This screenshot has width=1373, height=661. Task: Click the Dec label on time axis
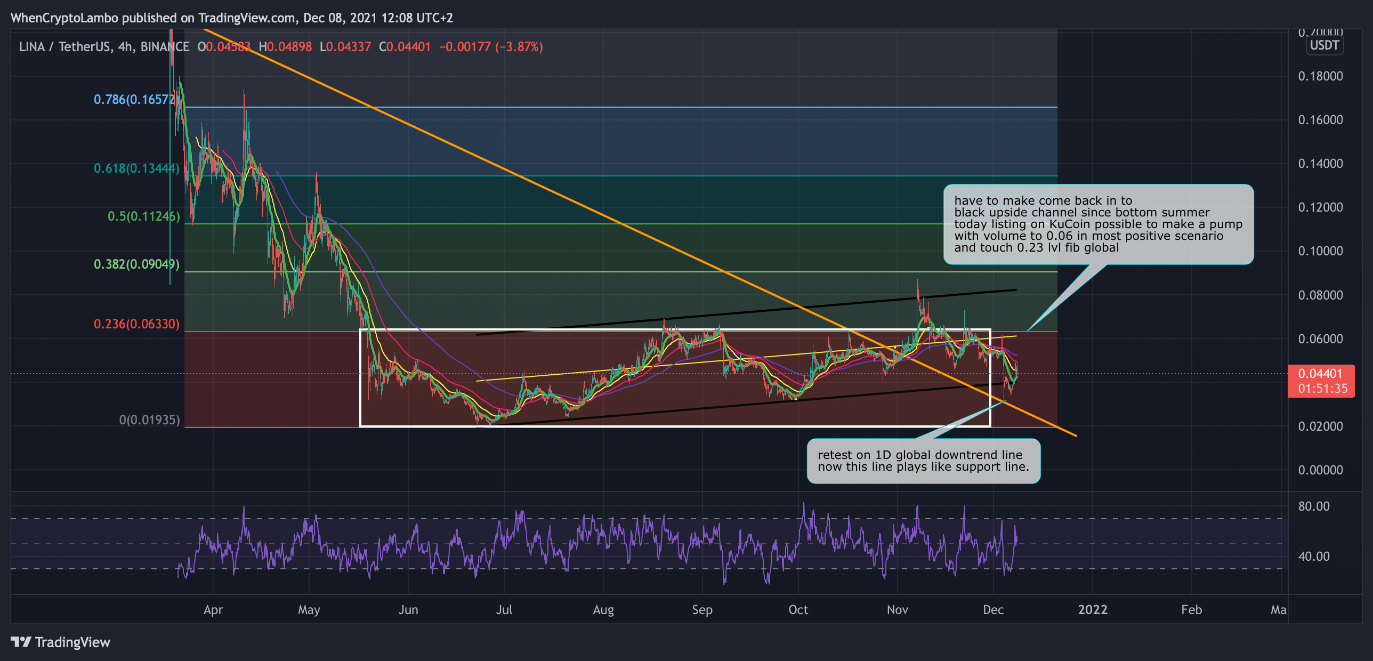coord(994,610)
